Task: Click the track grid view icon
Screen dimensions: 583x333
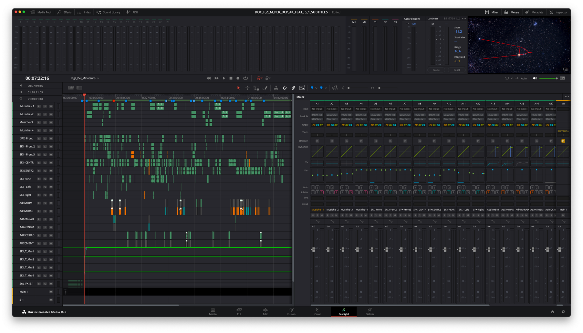Action: (x=79, y=88)
